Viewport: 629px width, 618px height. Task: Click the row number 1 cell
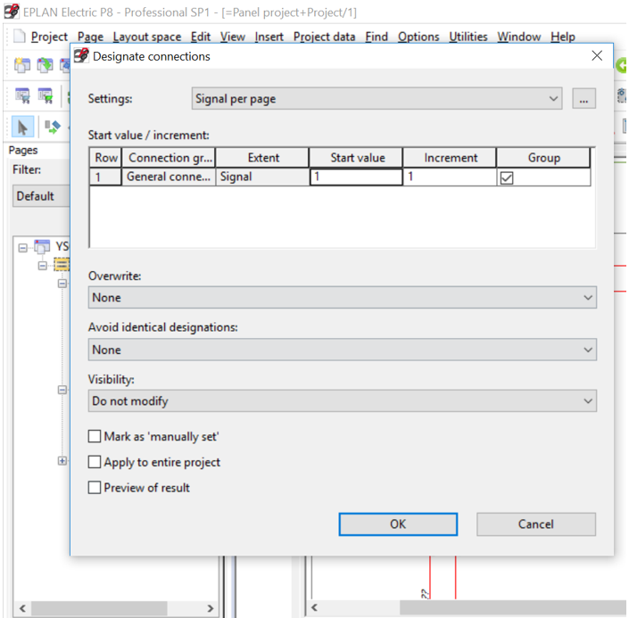point(105,177)
